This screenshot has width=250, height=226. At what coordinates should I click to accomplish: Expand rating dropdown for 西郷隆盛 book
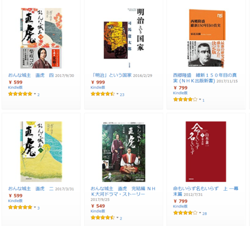coord(200,99)
